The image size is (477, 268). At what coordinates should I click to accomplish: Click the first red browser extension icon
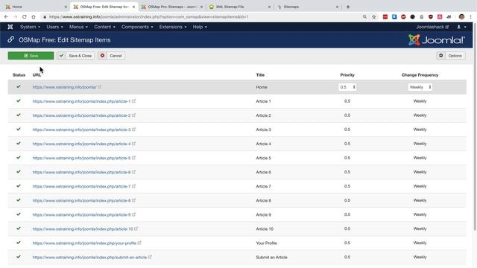[x=385, y=16]
